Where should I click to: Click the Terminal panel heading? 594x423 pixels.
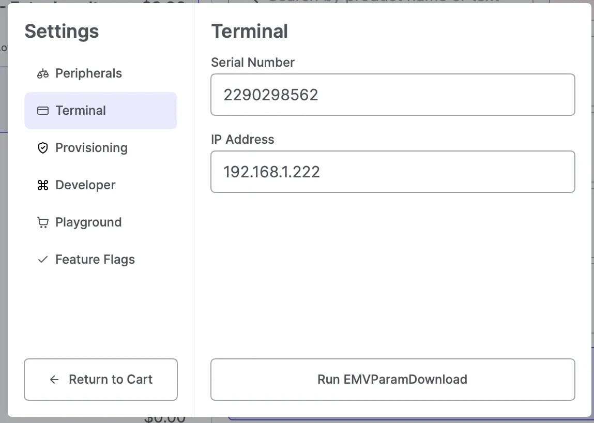click(250, 31)
